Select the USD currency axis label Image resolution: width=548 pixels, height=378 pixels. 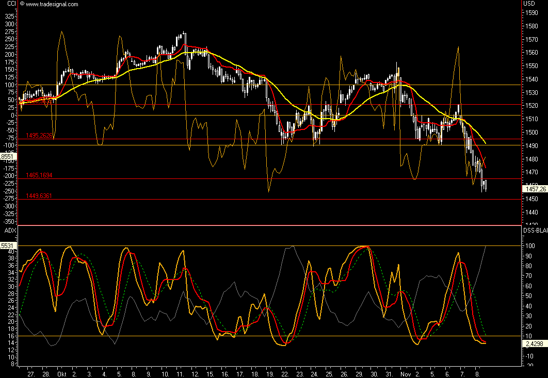530,4
